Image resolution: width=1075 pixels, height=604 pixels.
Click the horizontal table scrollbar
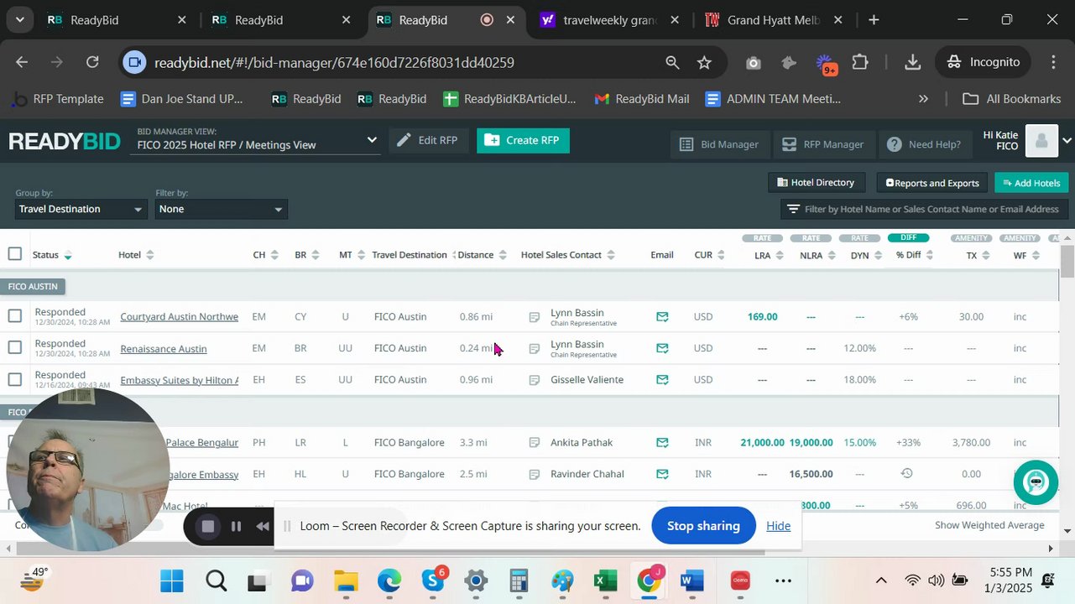pyautogui.click(x=390, y=549)
